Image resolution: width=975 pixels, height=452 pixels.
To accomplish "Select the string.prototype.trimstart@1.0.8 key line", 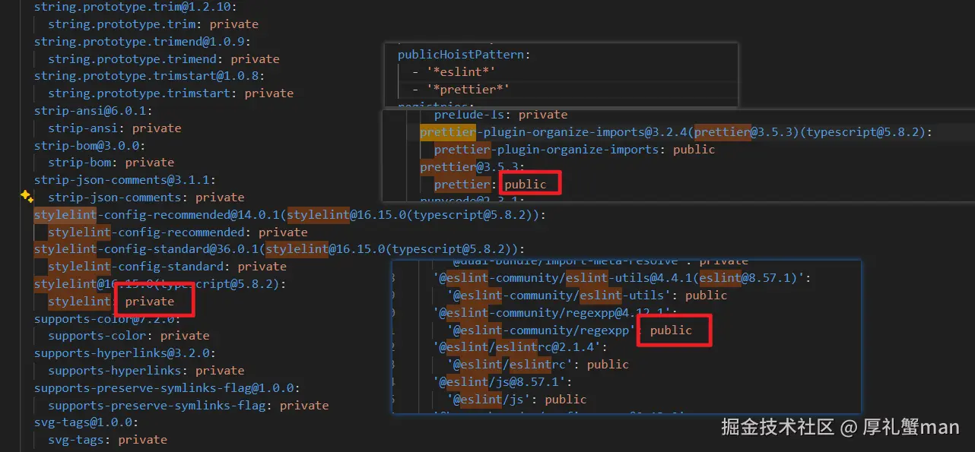I will point(149,76).
